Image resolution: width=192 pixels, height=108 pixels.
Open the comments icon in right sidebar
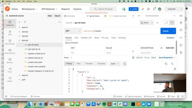[181, 30]
